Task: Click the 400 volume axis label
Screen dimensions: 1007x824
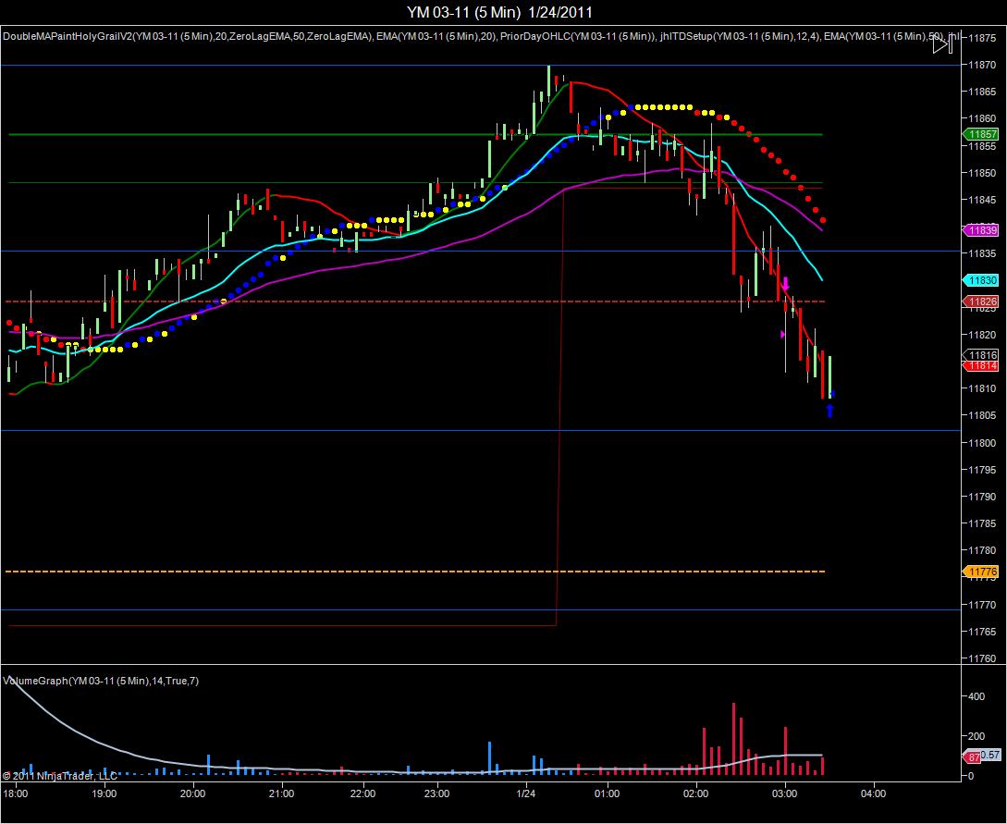Action: [x=976, y=696]
